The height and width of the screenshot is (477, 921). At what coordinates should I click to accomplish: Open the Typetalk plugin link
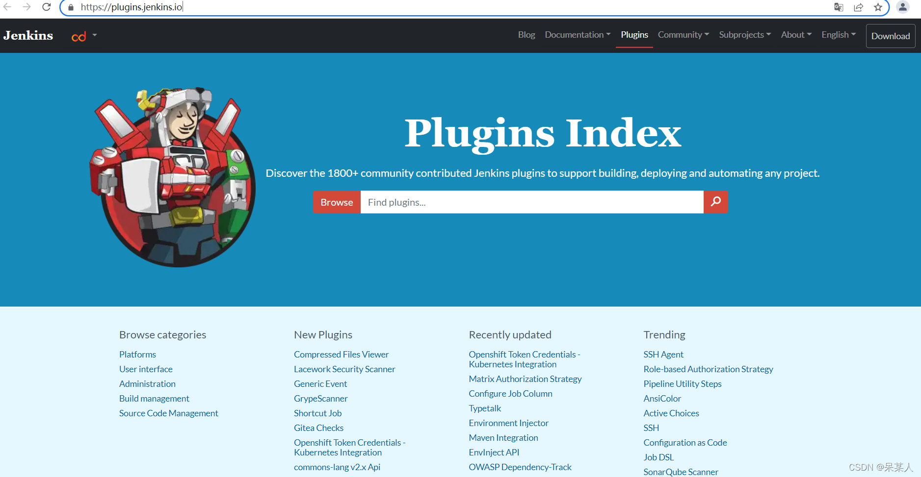[x=485, y=408]
